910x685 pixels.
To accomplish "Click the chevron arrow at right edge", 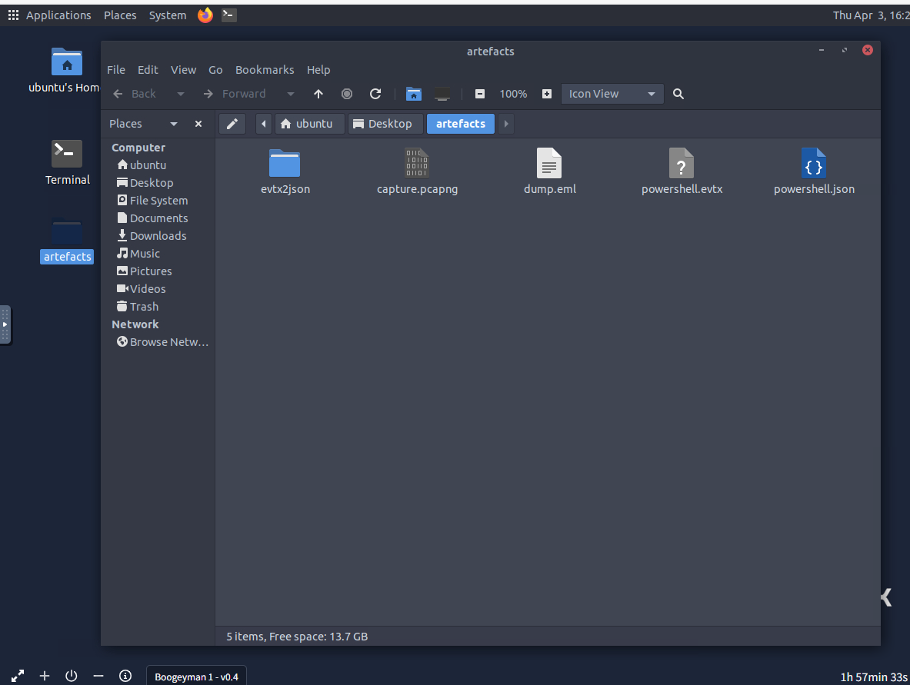I will pos(886,597).
